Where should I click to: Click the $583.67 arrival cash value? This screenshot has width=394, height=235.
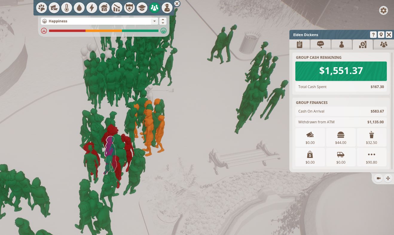377,111
